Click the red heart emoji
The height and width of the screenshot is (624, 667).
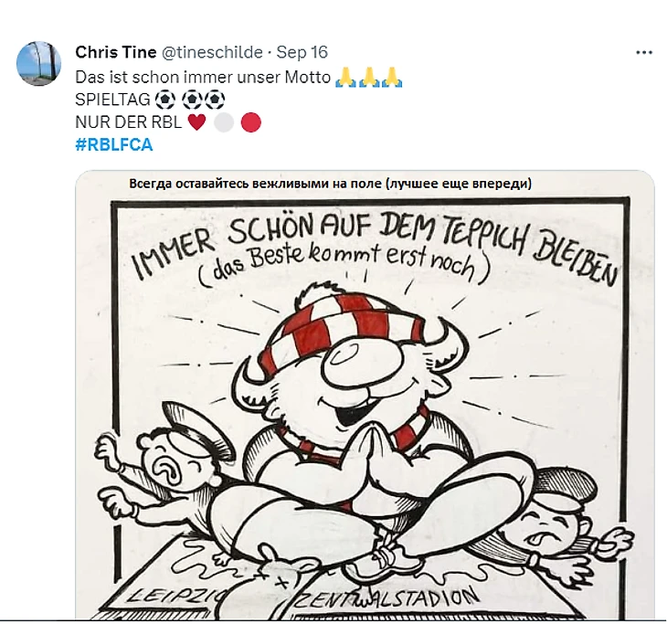(x=196, y=122)
